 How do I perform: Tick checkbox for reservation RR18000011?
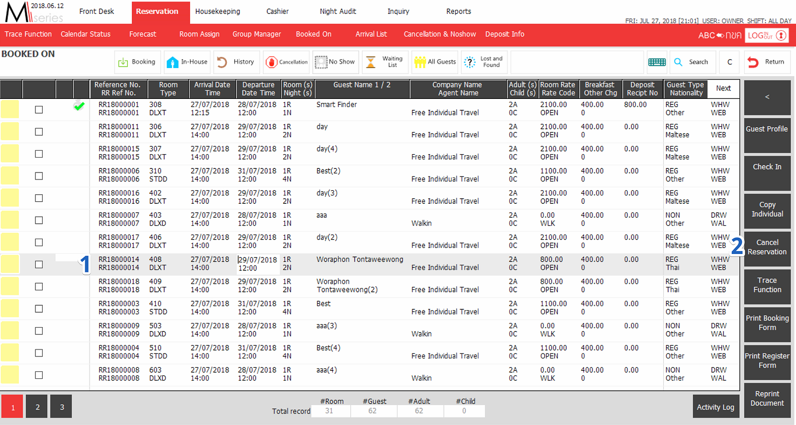click(x=39, y=132)
